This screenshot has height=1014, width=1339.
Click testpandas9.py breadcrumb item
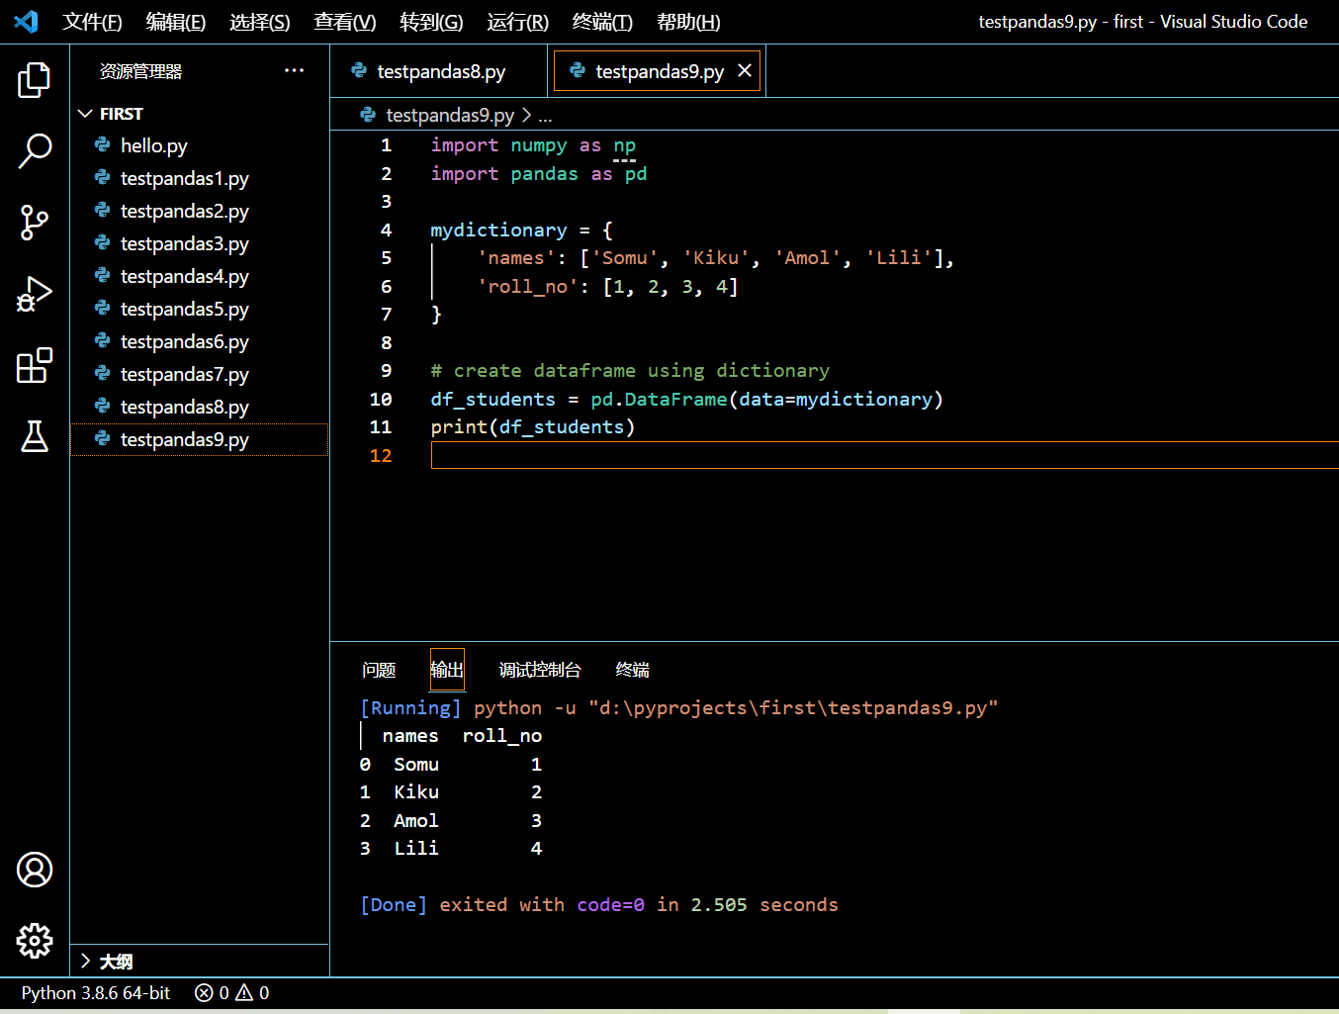pos(449,115)
